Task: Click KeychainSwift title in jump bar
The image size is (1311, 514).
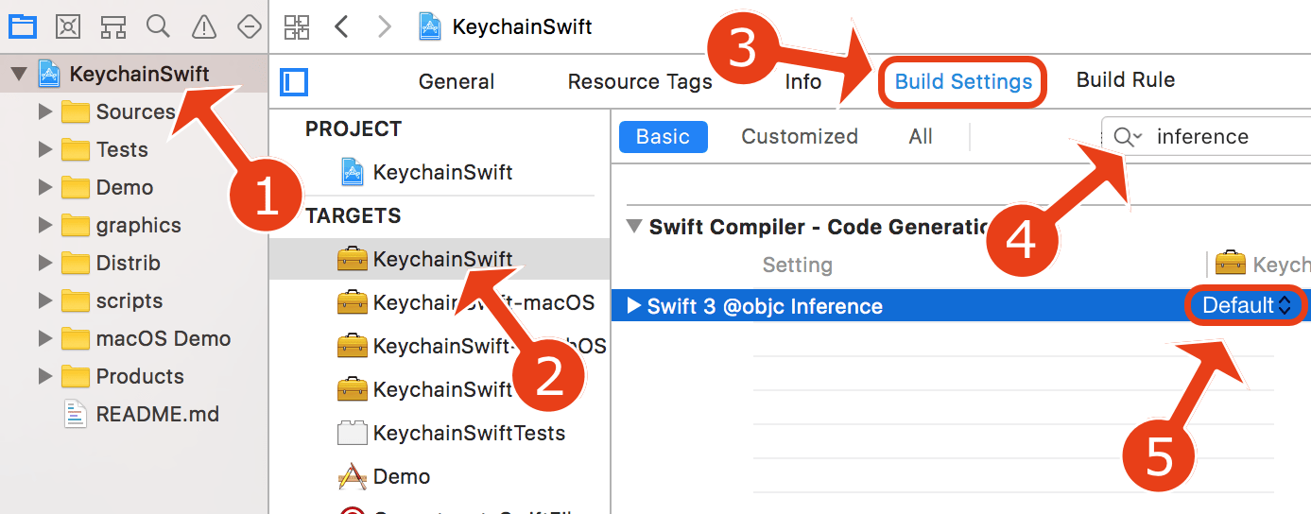Action: [x=522, y=26]
